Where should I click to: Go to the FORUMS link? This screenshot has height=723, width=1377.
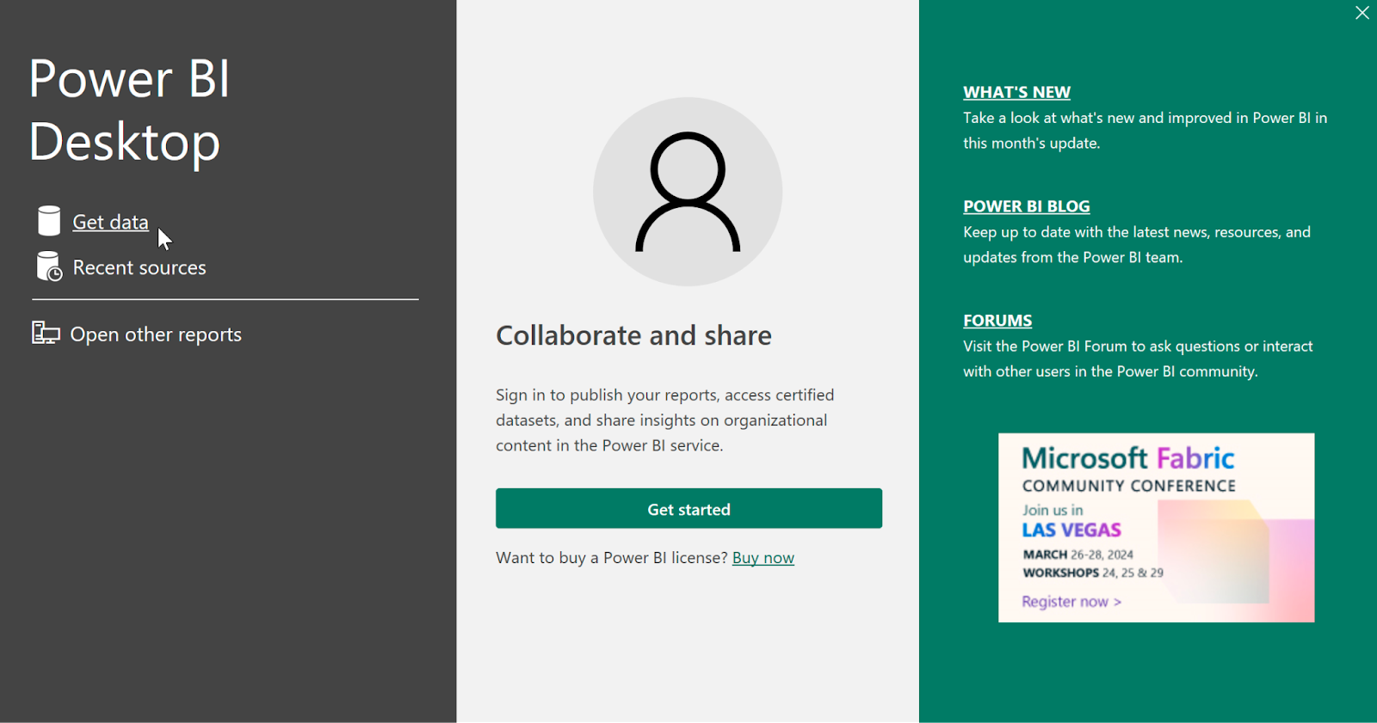pos(997,321)
